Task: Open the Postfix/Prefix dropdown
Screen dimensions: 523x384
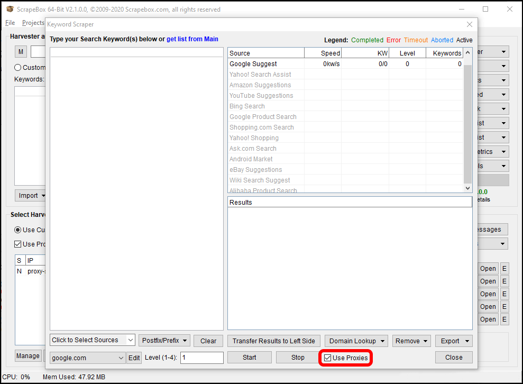Action: click(164, 341)
